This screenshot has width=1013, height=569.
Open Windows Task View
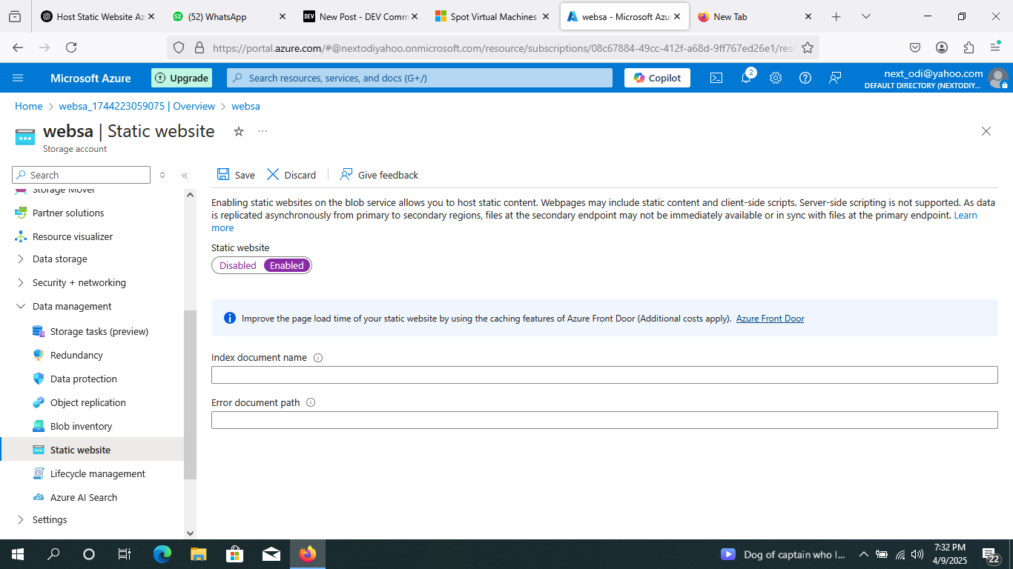pyautogui.click(x=125, y=554)
